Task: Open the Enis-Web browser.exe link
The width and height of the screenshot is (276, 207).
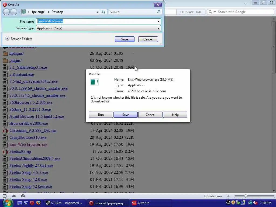Action: pyautogui.click(x=28, y=144)
